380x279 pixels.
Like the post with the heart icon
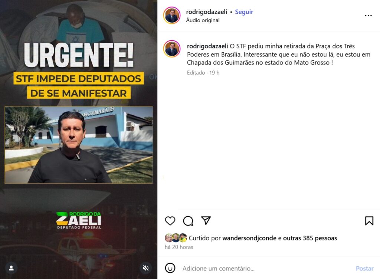click(170, 221)
